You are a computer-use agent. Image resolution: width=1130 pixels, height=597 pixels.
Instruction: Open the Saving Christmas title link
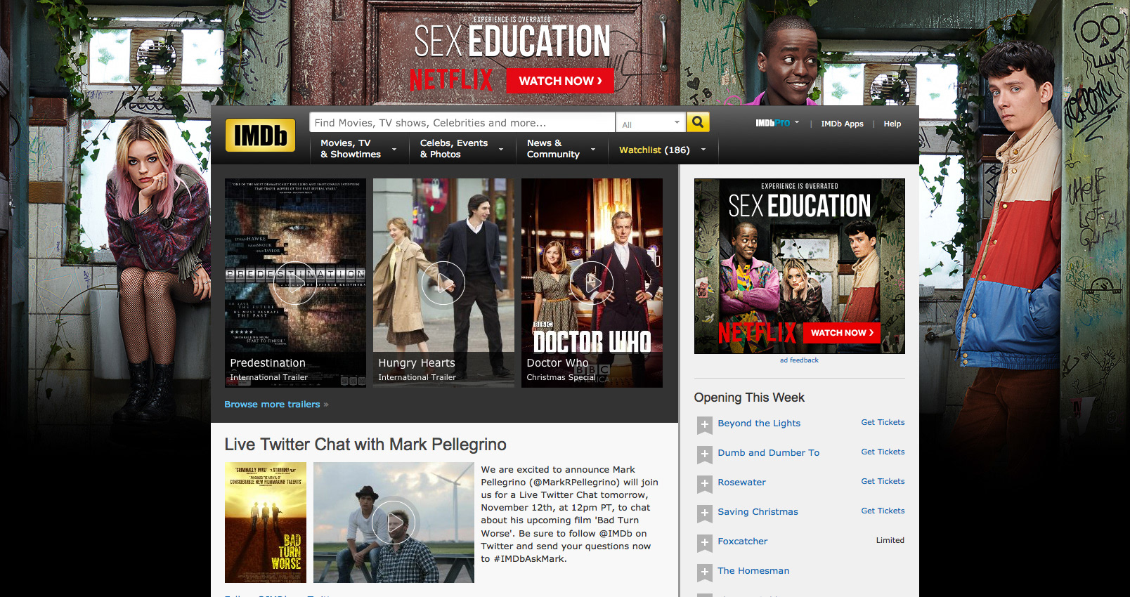758,512
